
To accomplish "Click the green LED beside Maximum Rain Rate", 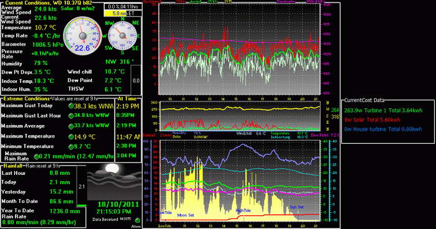I will click(x=36, y=156).
